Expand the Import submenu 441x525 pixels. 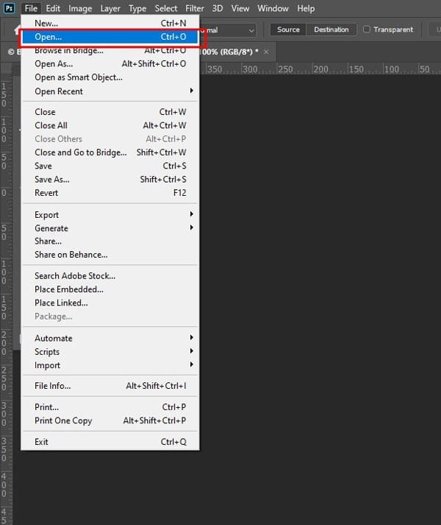(110, 365)
